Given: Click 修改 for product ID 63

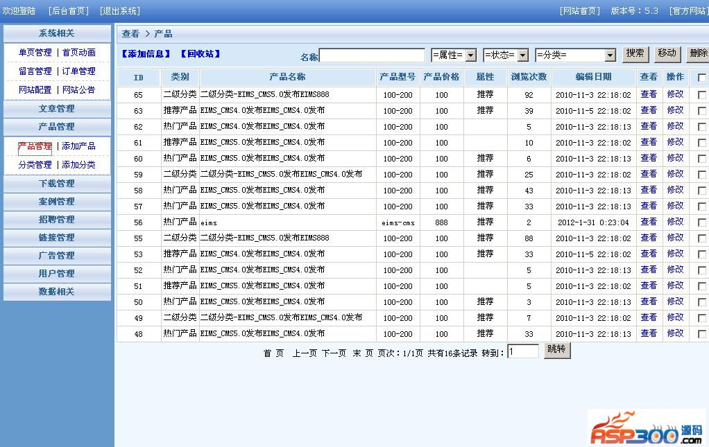Looking at the screenshot, I should pyautogui.click(x=675, y=110).
